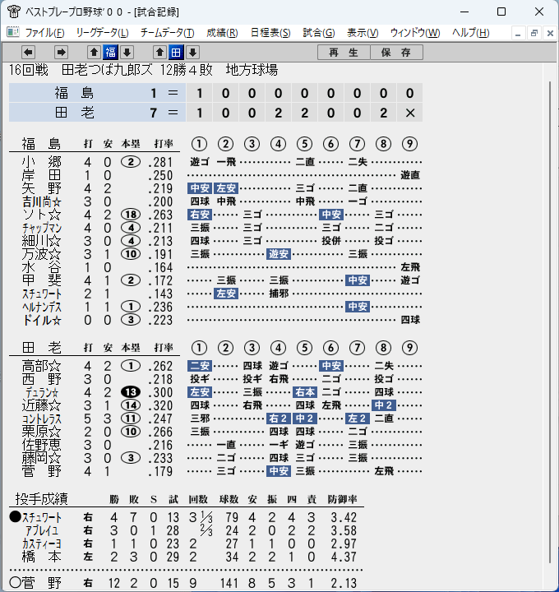Click the right arrow next game button

(61, 52)
